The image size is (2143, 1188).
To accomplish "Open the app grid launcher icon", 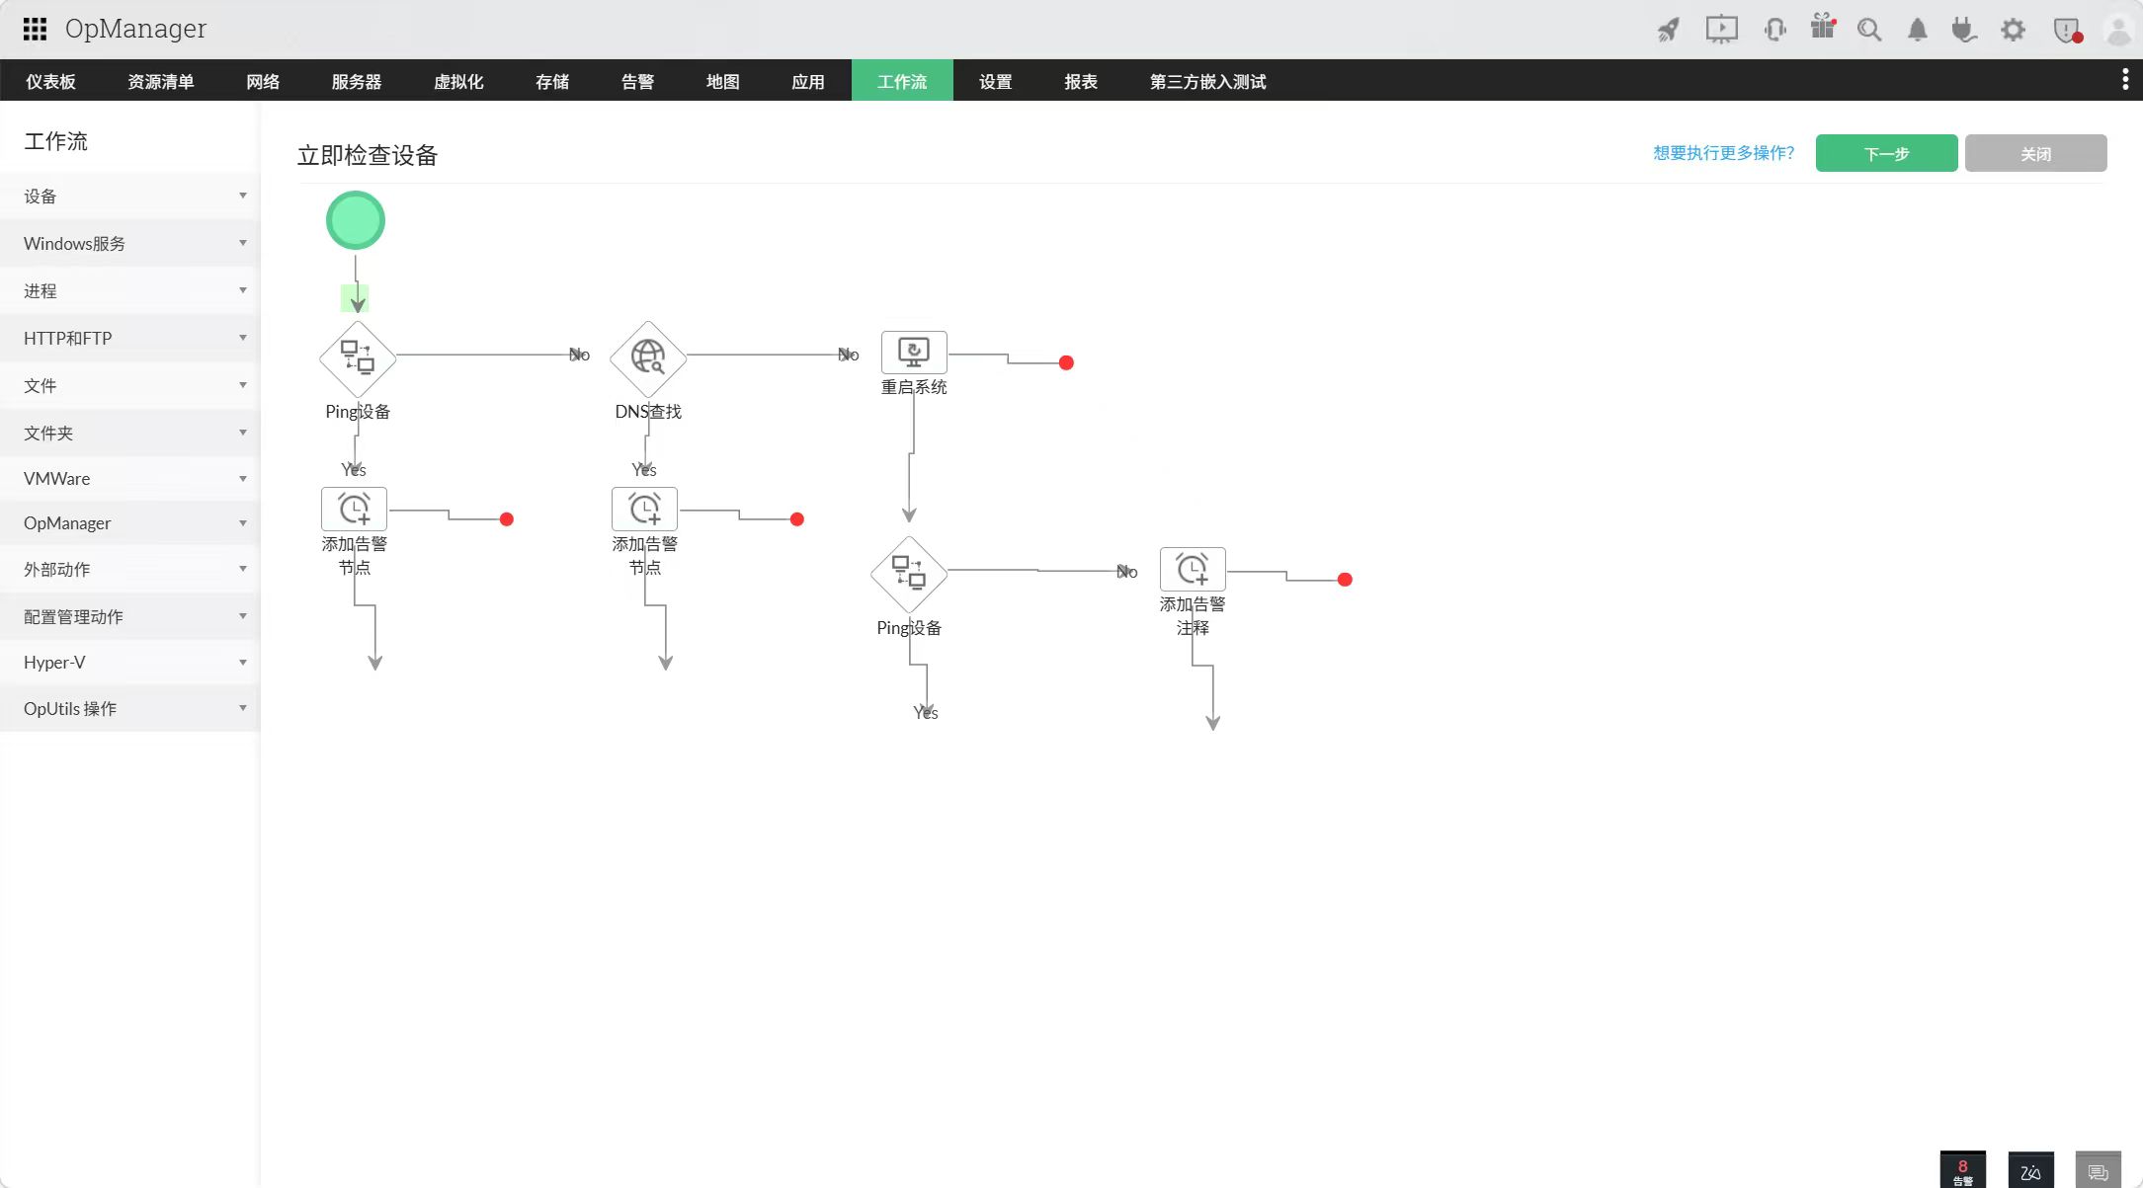I will (35, 29).
